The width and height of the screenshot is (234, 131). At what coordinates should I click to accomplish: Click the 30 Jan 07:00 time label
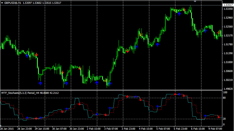[59, 129]
